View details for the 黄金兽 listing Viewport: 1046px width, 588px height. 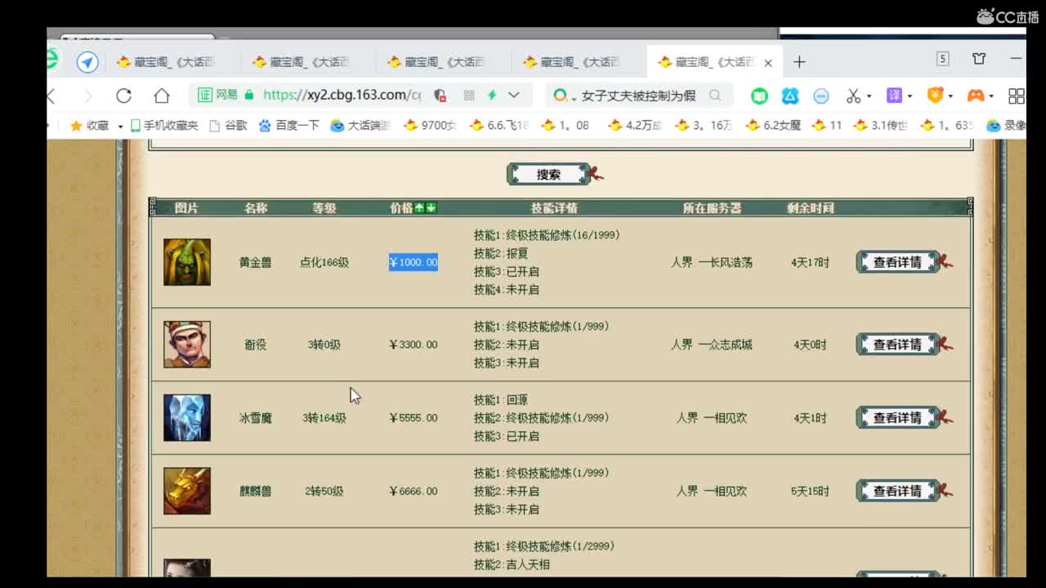pyautogui.click(x=897, y=262)
